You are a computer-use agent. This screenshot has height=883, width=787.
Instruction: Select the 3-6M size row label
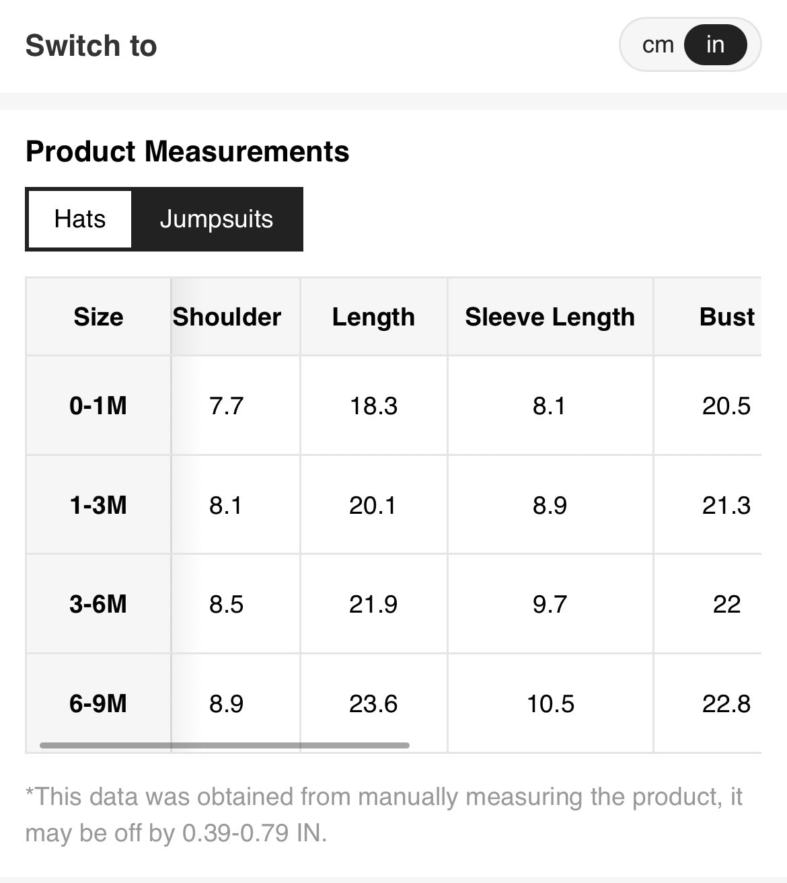tap(98, 604)
